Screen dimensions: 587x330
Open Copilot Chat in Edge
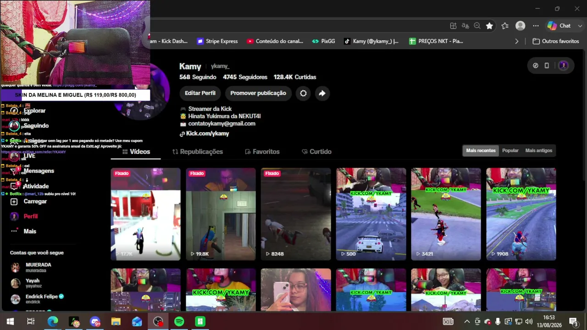pos(559,26)
